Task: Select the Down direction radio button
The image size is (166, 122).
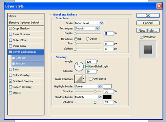Action: coord(87,39)
